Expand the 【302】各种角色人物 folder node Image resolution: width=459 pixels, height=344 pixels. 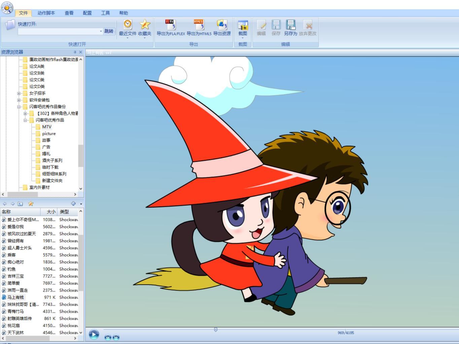pos(25,114)
